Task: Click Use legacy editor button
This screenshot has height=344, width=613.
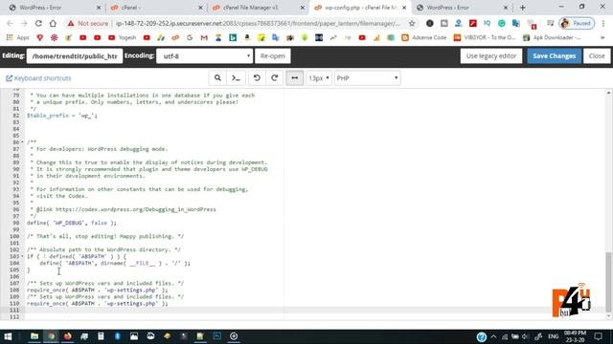Action: (x=491, y=55)
